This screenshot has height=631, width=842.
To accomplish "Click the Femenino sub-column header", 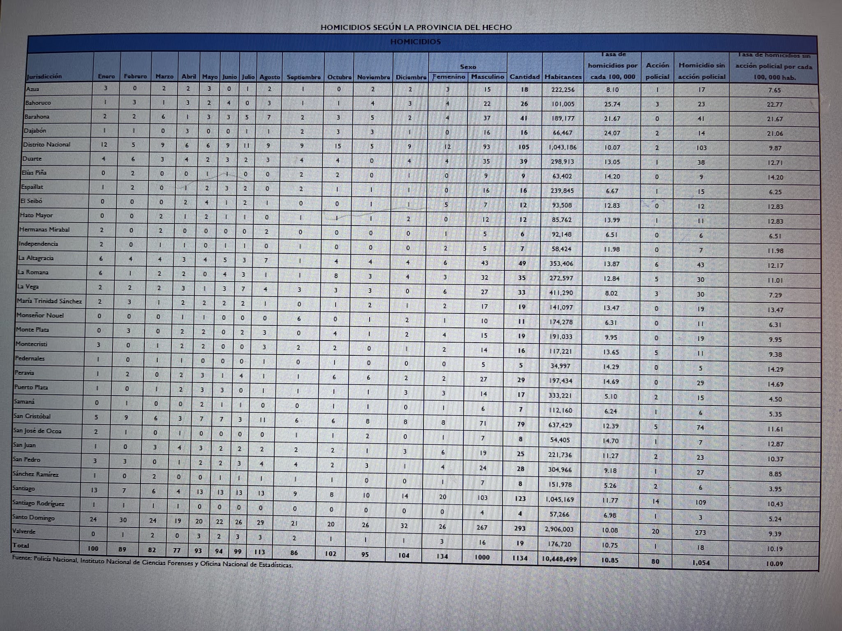I will click(x=449, y=77).
